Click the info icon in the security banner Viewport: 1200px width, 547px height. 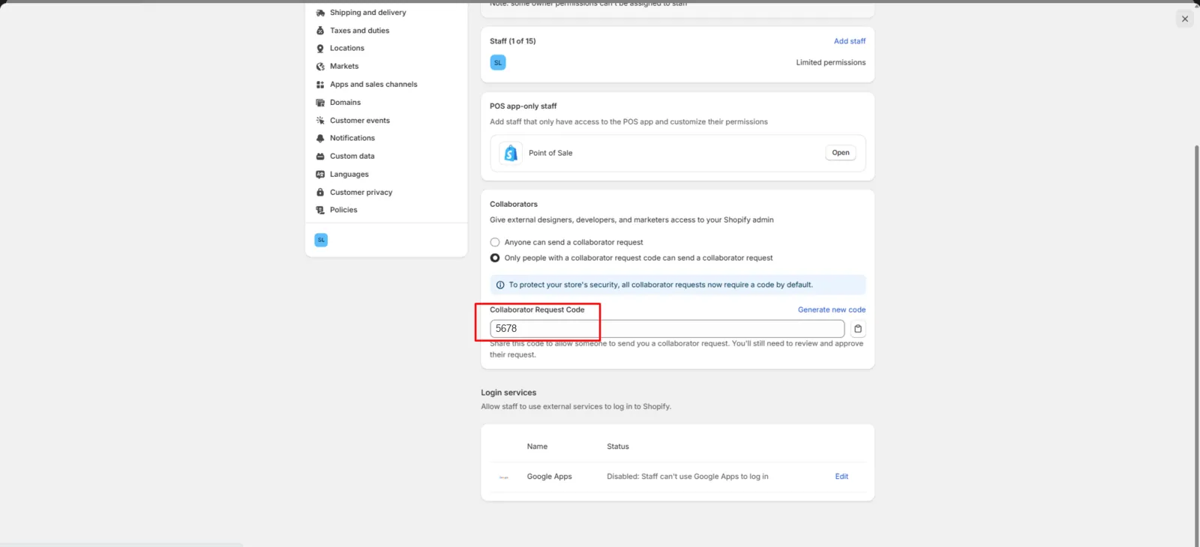coord(500,285)
